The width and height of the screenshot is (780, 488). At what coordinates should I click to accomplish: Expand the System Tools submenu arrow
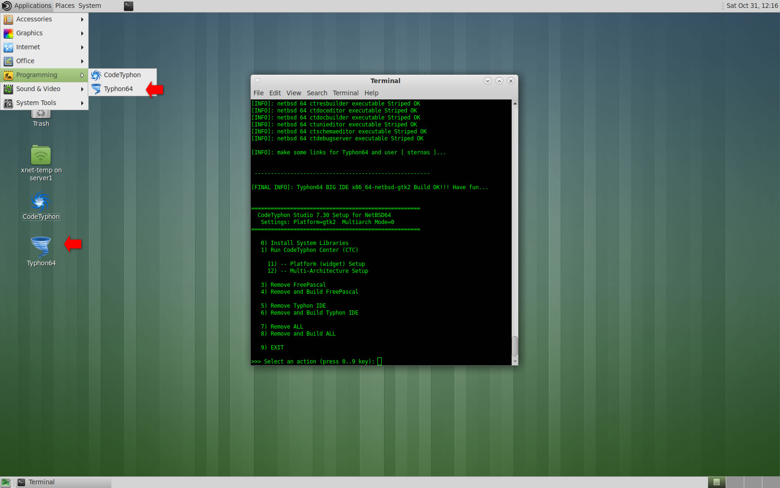click(x=82, y=103)
